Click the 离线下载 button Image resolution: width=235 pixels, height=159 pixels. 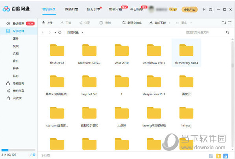[x=158, y=23]
